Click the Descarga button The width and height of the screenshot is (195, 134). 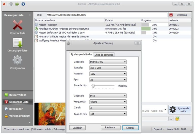[180, 15]
